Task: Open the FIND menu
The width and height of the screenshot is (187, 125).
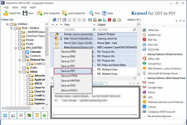Action: 24,7
